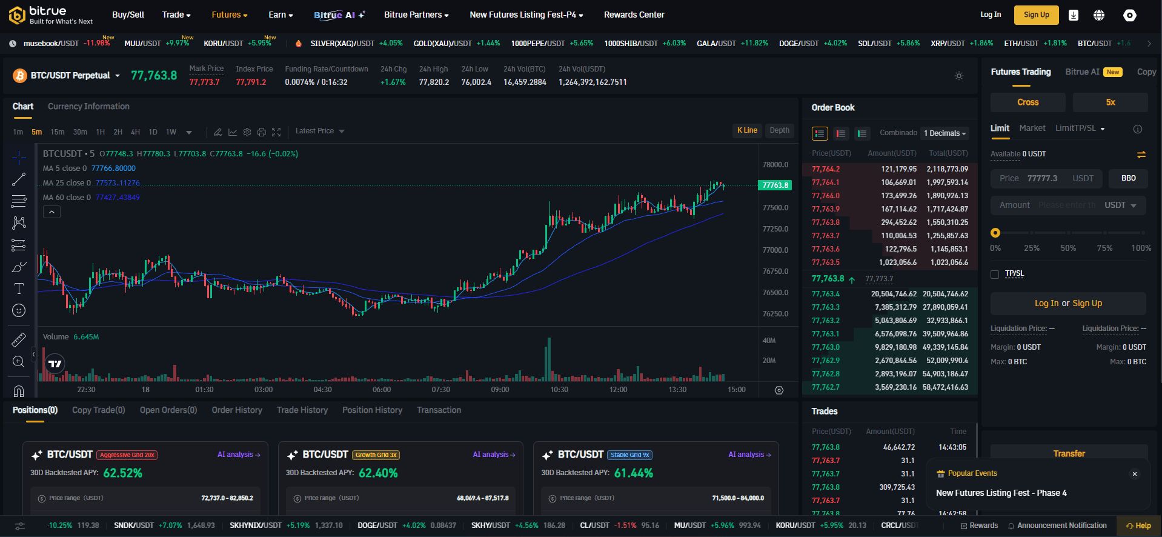Screen dimensions: 1162x537
Task: Open the chart indicators icon
Action: click(232, 132)
